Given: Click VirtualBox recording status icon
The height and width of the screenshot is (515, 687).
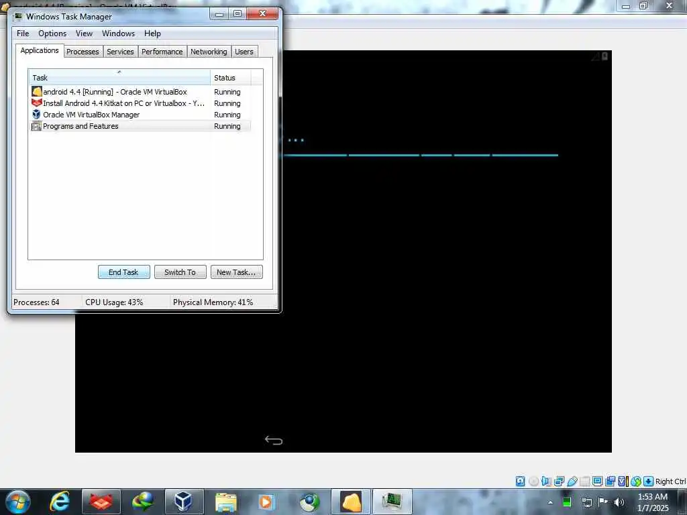Looking at the screenshot, I should pos(610,481).
